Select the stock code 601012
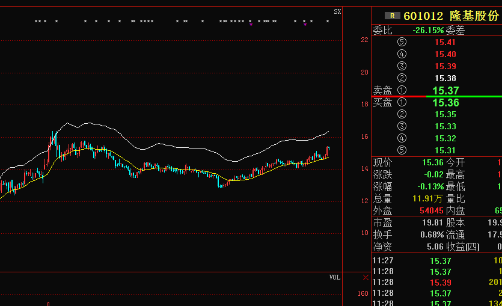 [x=423, y=16]
